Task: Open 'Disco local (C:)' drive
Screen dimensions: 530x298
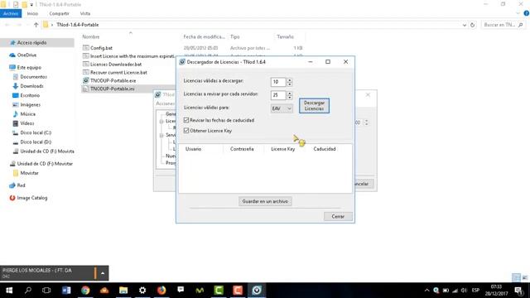Action: coord(36,132)
